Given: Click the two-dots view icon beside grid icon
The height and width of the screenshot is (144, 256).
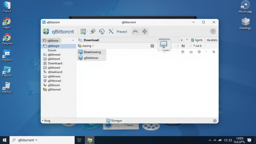Looking at the screenshot, I should click(x=191, y=52).
